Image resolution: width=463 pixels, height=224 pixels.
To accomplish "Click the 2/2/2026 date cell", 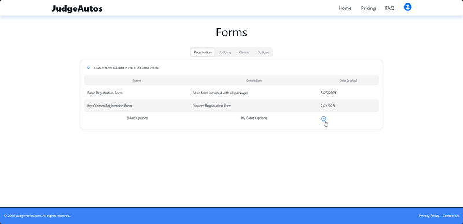I will [x=328, y=106].
